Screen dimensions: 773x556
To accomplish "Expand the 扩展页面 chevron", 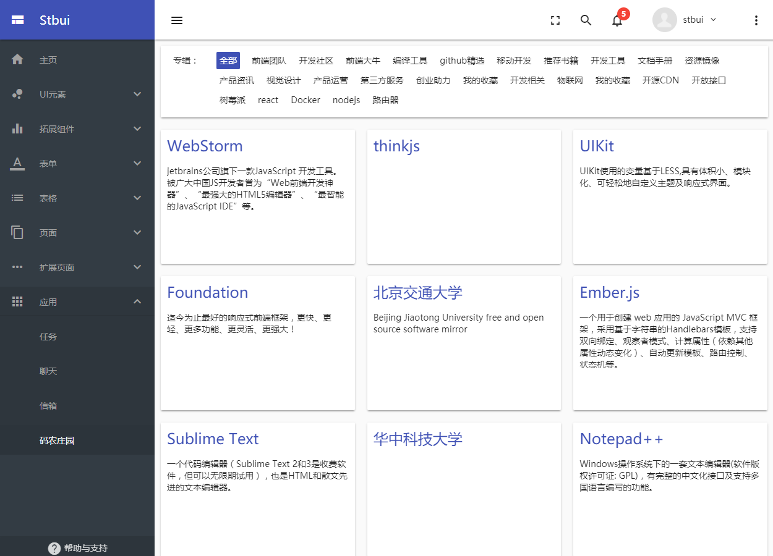I will [x=137, y=267].
